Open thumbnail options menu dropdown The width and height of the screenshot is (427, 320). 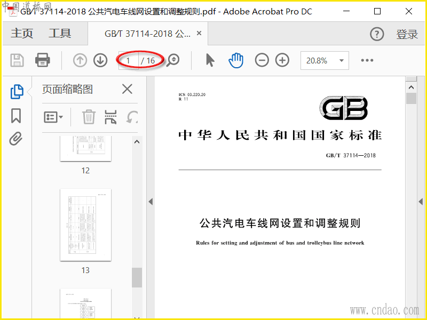[x=53, y=117]
